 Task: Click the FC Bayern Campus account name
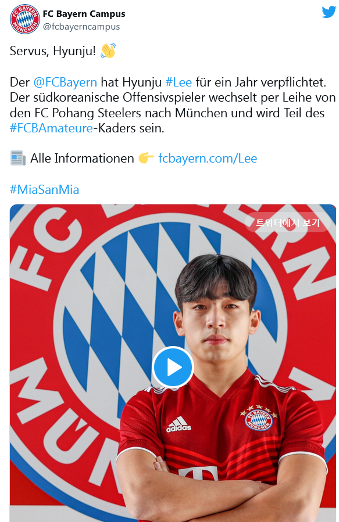tap(84, 14)
